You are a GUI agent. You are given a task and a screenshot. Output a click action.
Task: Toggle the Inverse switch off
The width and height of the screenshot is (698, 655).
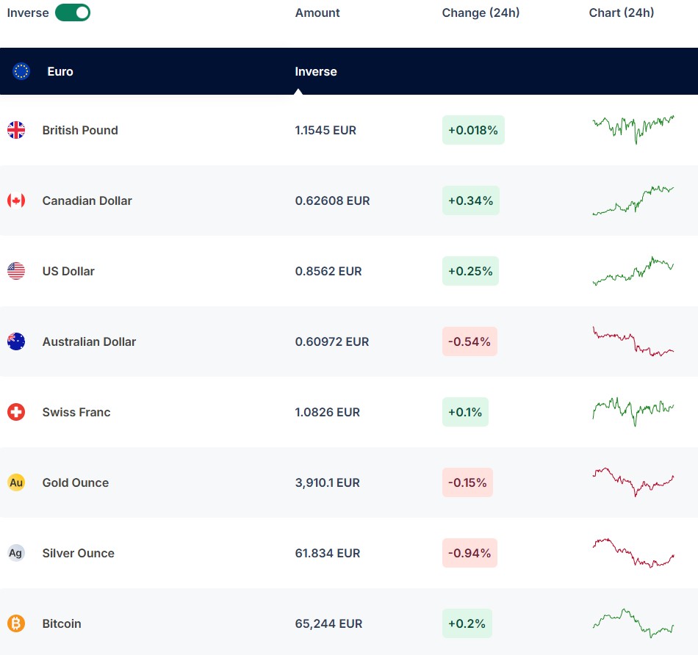73,12
